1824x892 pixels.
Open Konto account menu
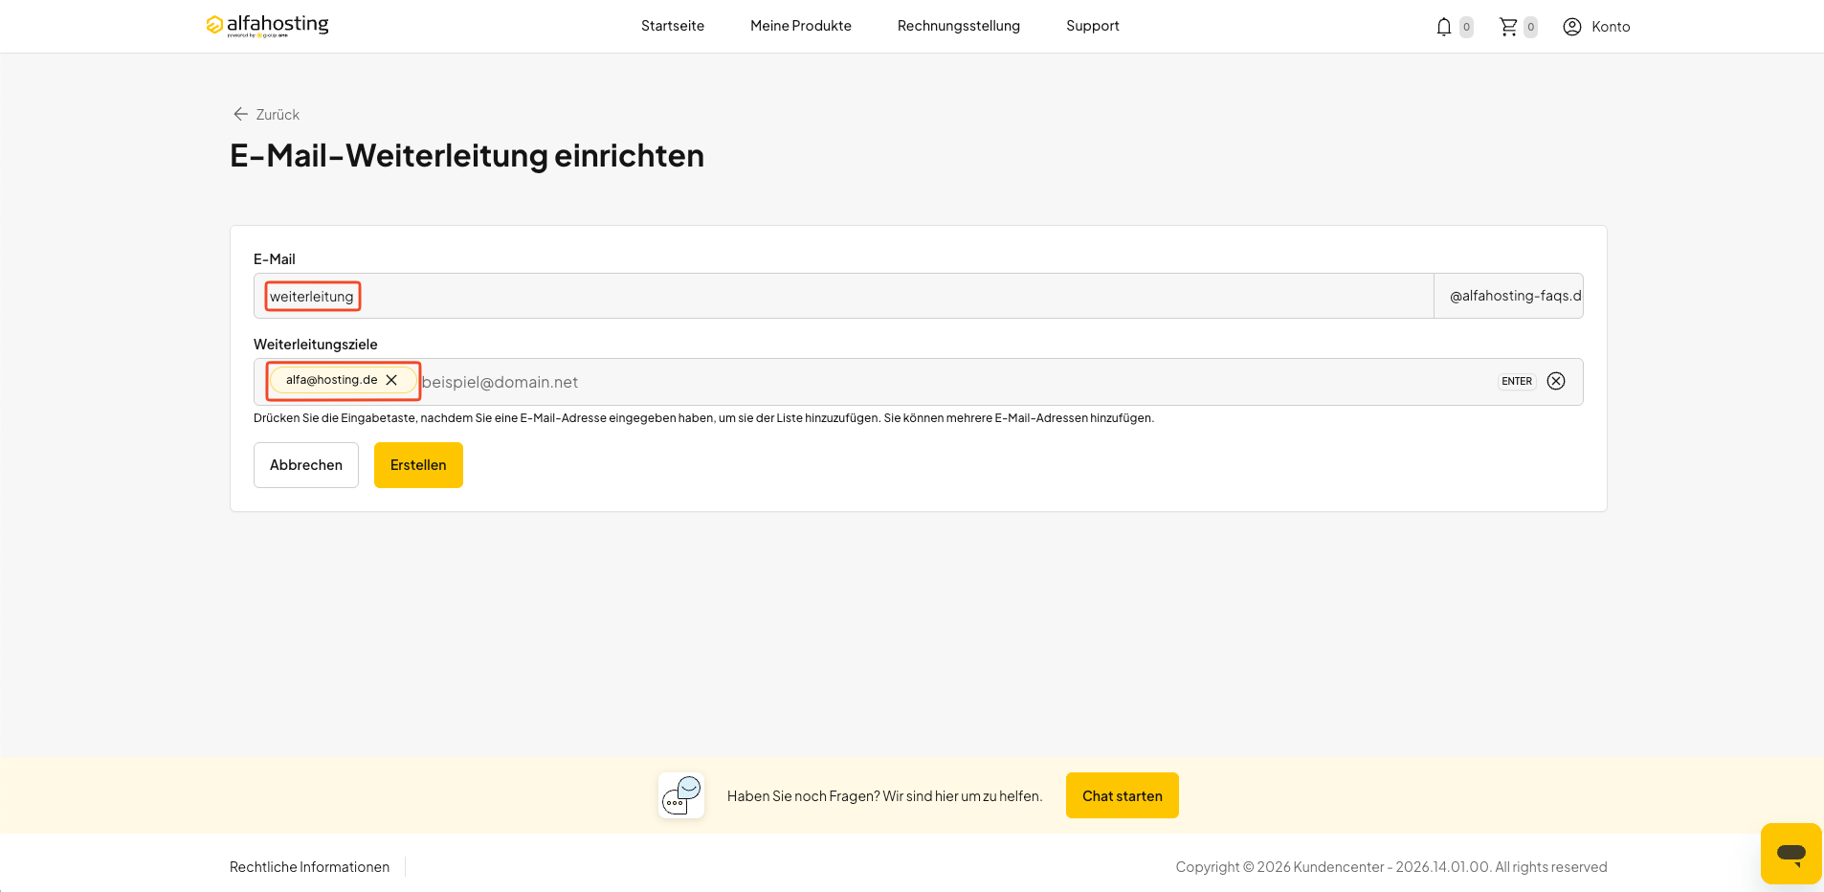(1596, 27)
